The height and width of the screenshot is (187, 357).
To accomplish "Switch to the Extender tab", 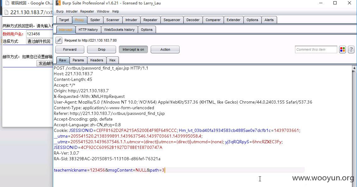I will point(233,20).
